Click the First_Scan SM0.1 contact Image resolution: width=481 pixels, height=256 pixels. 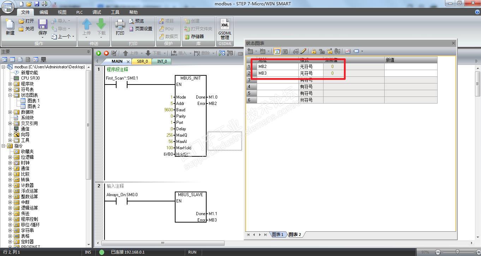[x=121, y=85]
